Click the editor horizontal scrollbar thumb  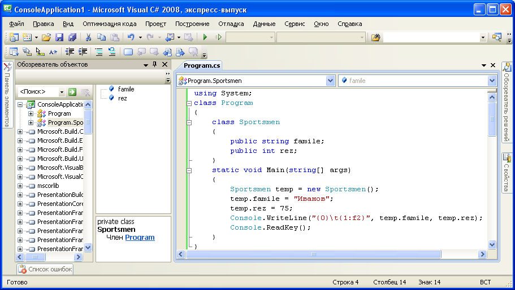pyautogui.click(x=314, y=254)
